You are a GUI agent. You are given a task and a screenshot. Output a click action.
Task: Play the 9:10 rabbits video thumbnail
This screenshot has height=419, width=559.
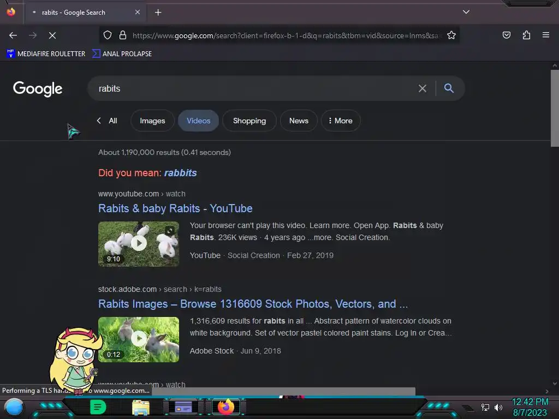139,244
